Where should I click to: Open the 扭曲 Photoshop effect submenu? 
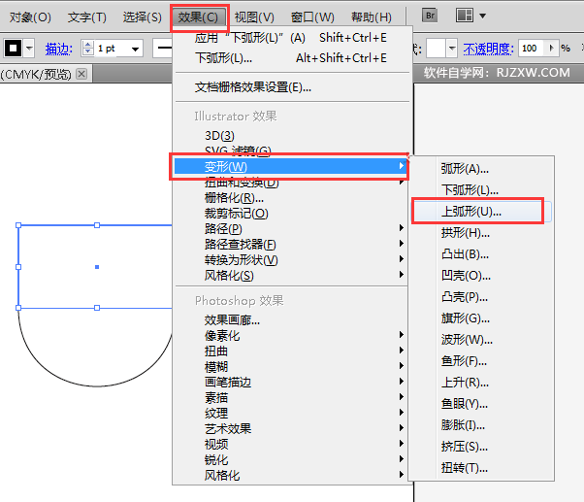[x=291, y=351]
